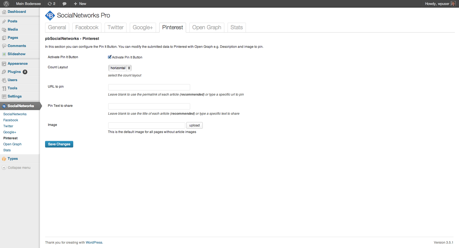This screenshot has height=248, width=459.
Task: Click the Pages icon in sidebar
Action: point(4,38)
